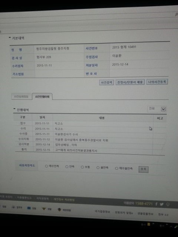
Task: Switch to the 사건진행이력 tab
Action: click(x=42, y=97)
